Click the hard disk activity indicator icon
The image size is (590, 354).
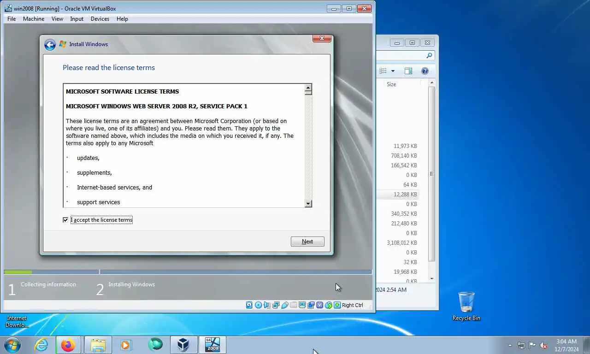point(249,305)
